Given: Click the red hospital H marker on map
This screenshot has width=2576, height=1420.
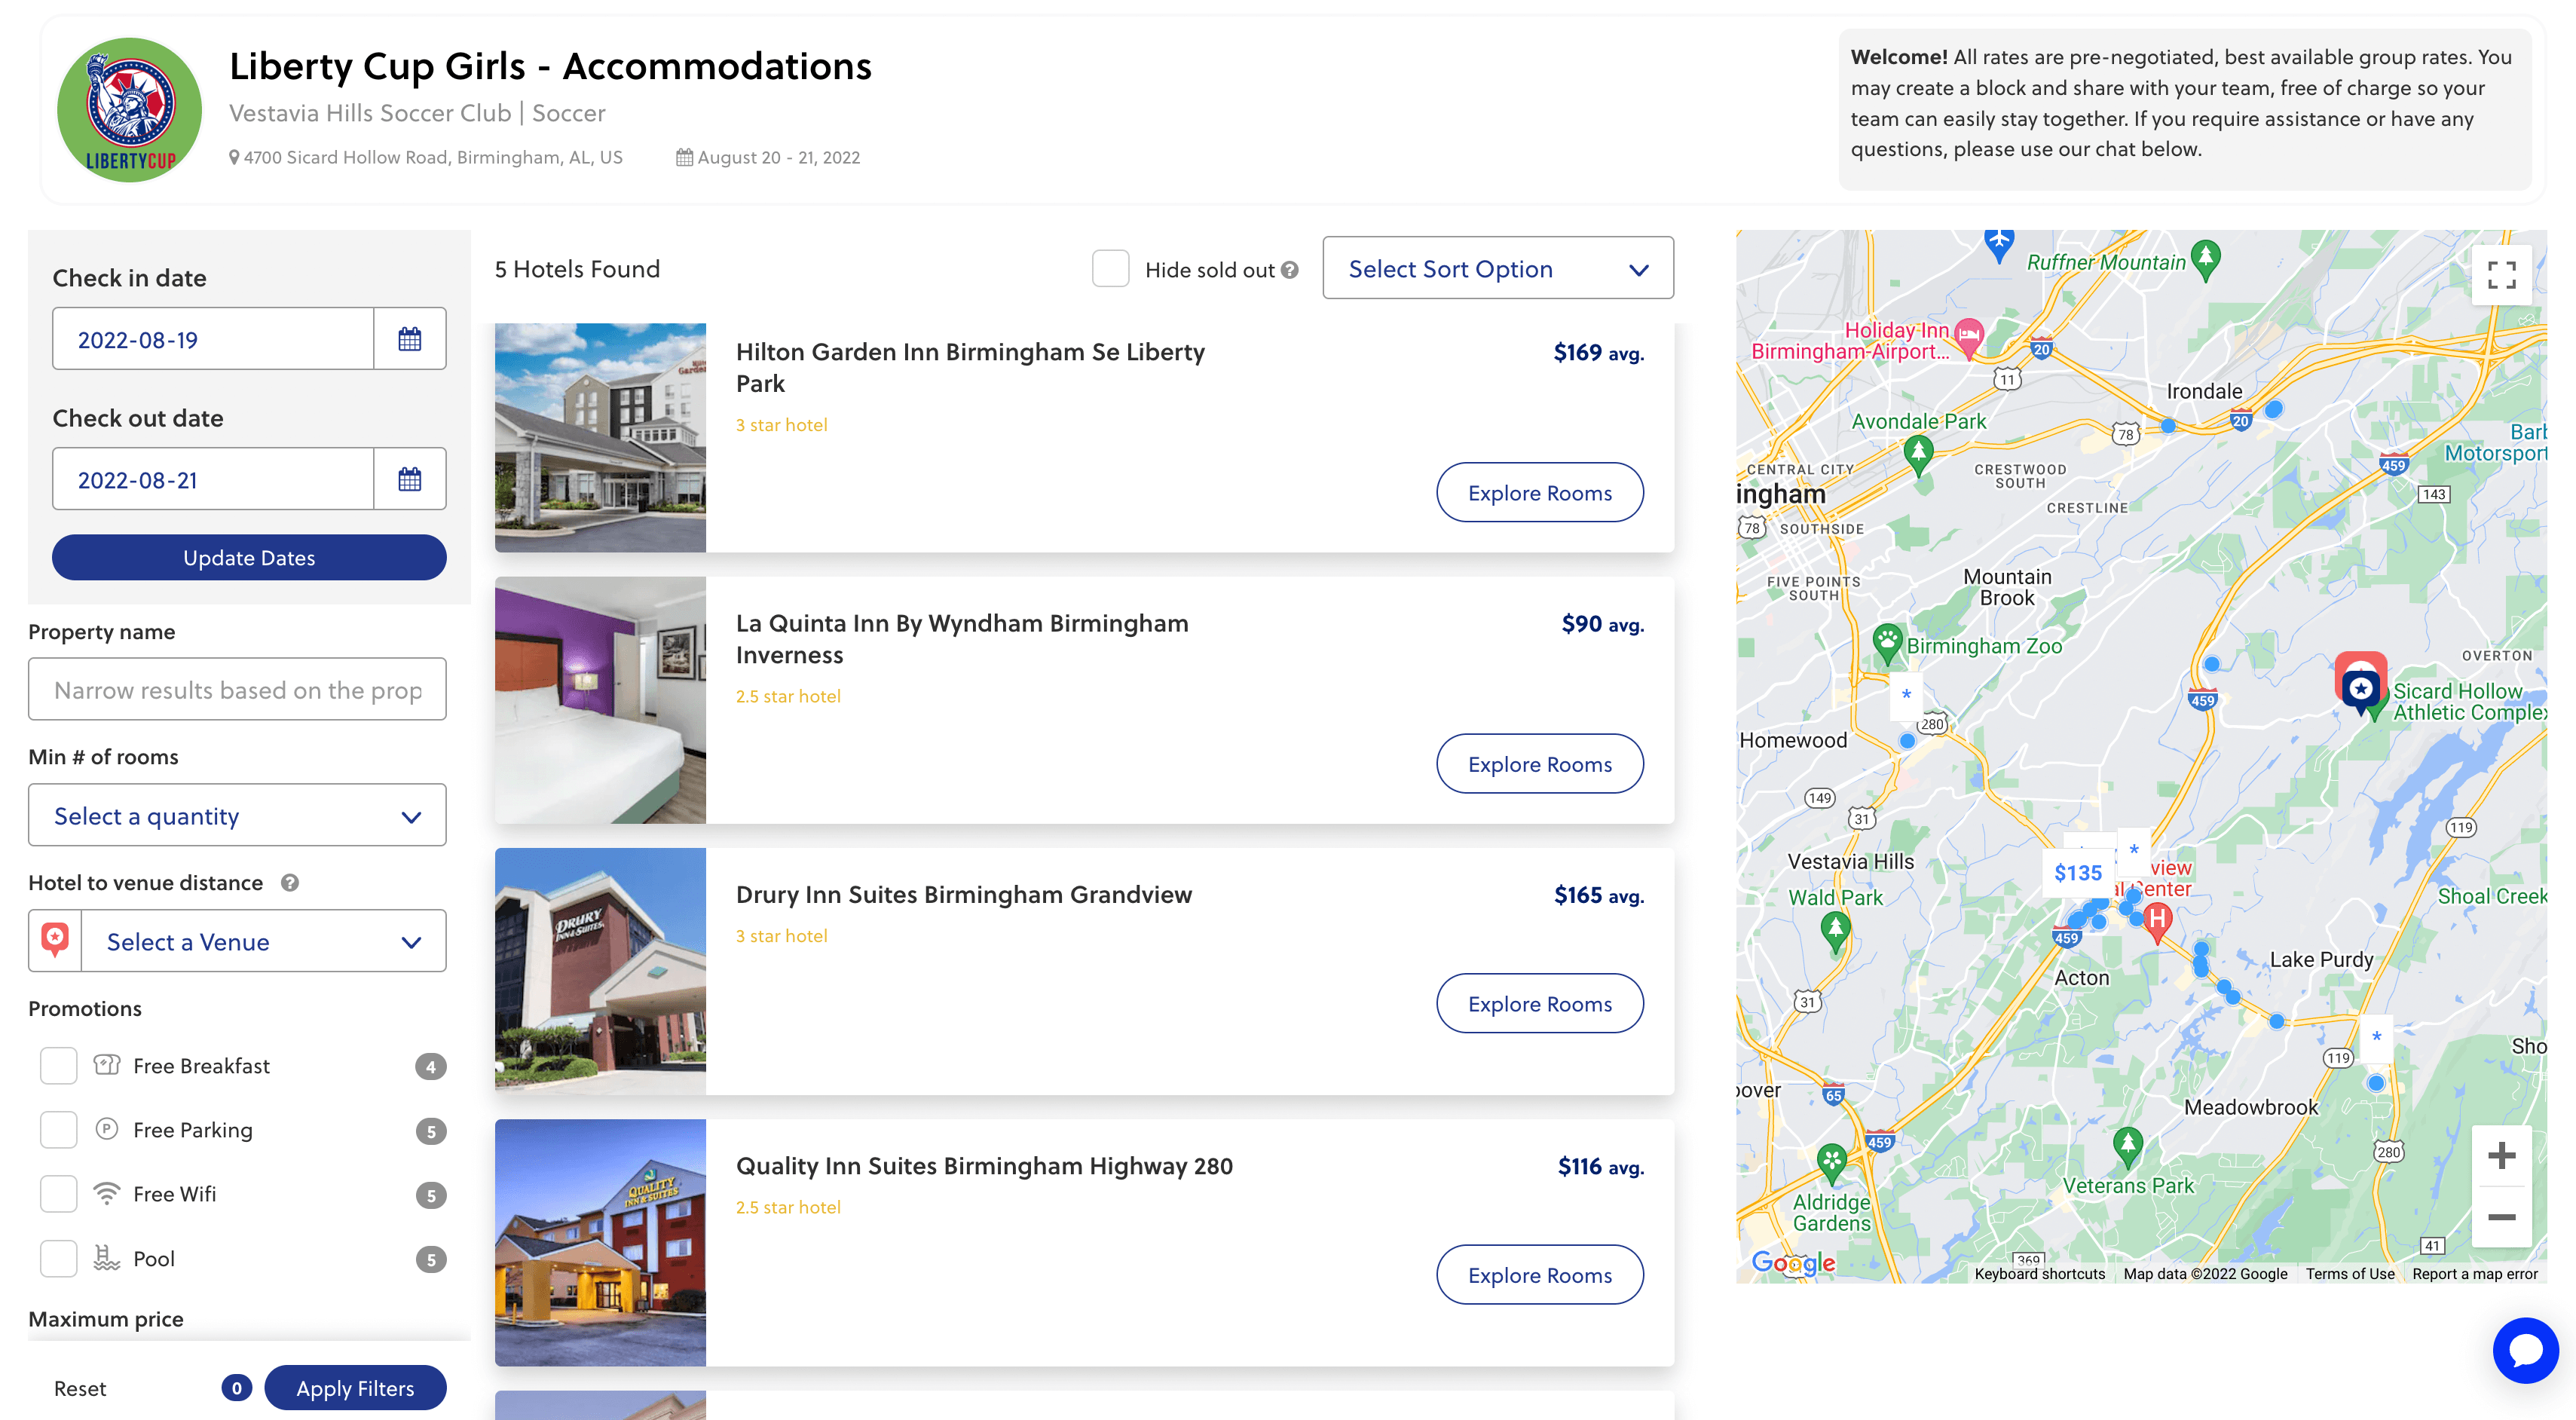Looking at the screenshot, I should tap(2157, 920).
